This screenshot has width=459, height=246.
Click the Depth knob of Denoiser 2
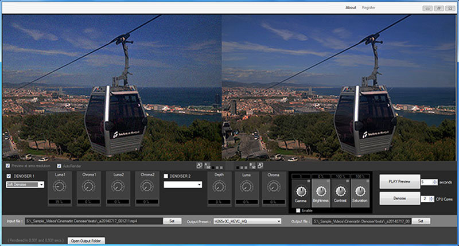point(219,186)
